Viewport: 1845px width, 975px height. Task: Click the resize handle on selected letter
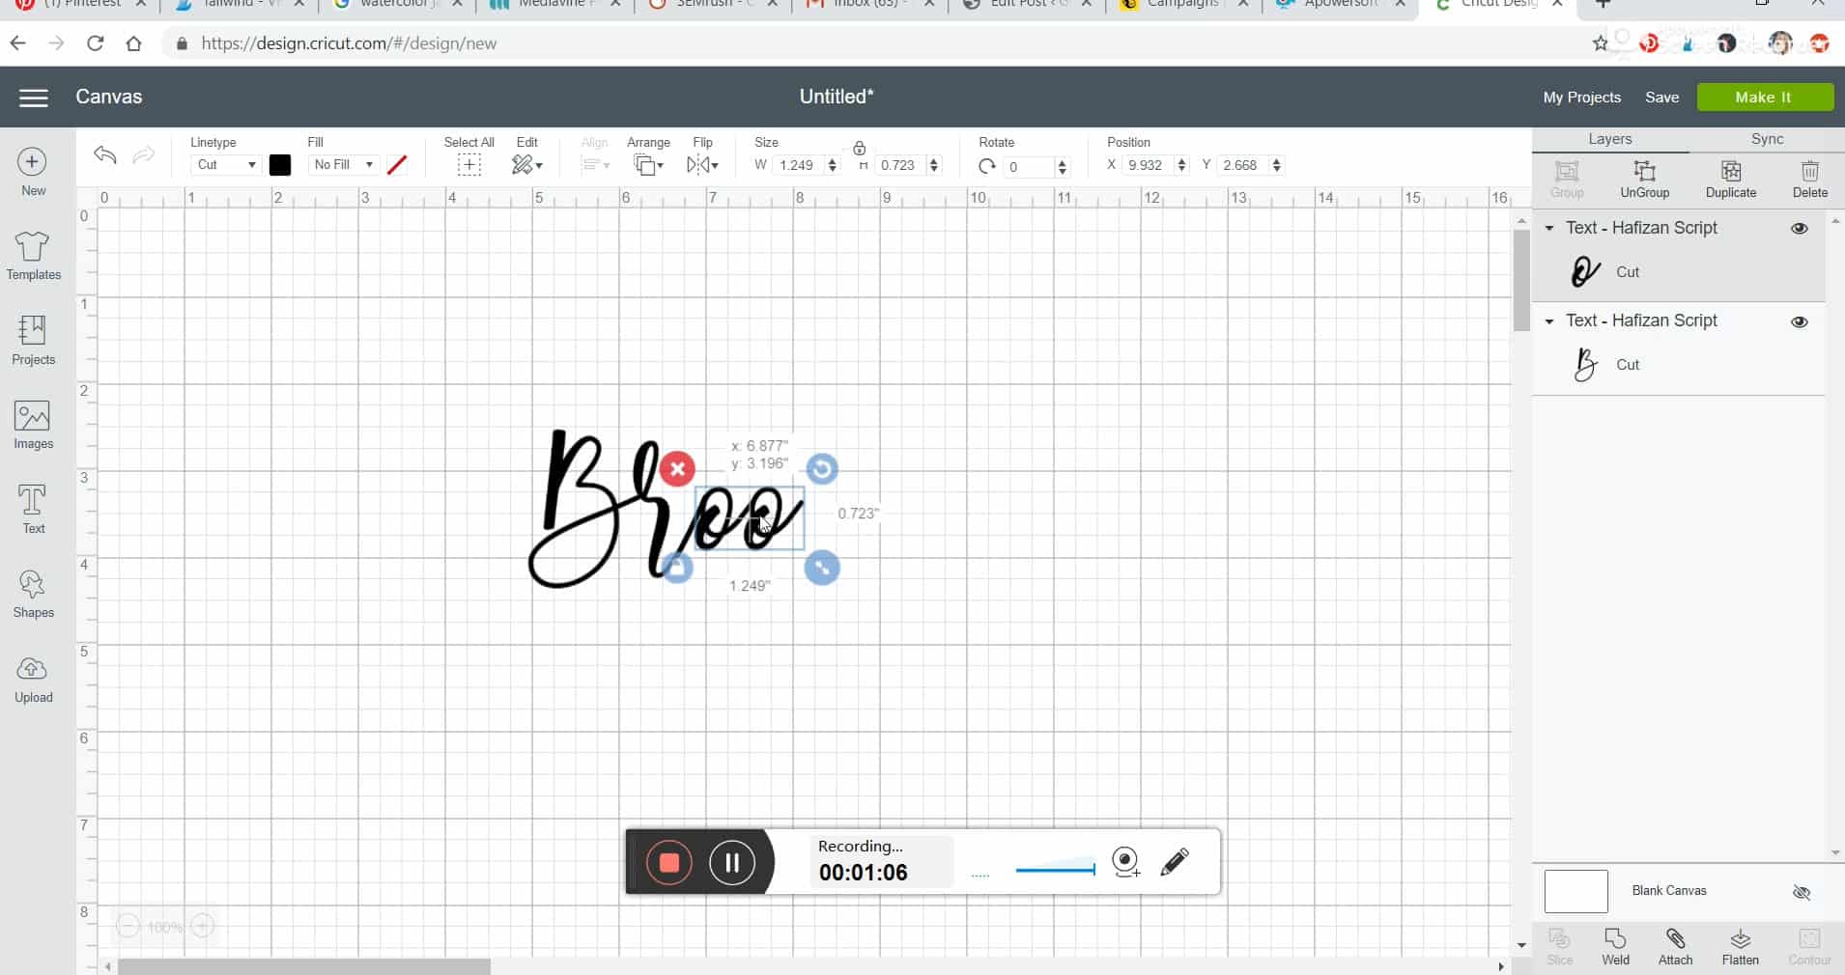click(x=821, y=568)
